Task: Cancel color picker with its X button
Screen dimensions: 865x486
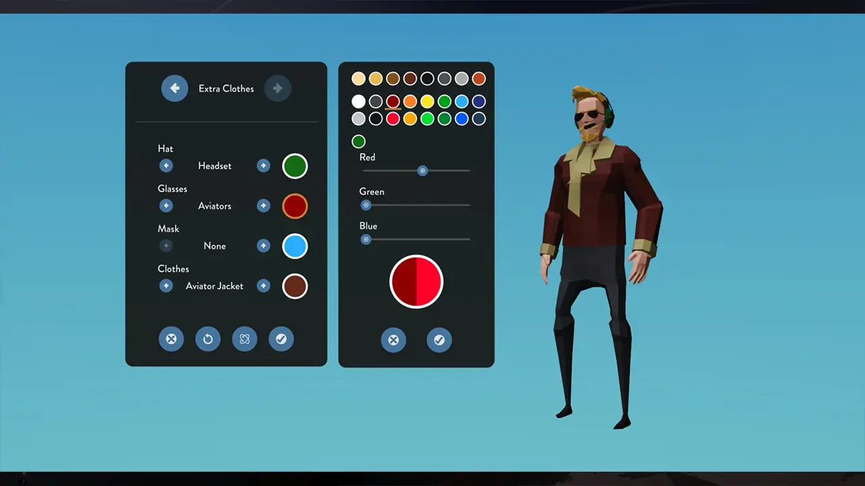Action: click(393, 340)
